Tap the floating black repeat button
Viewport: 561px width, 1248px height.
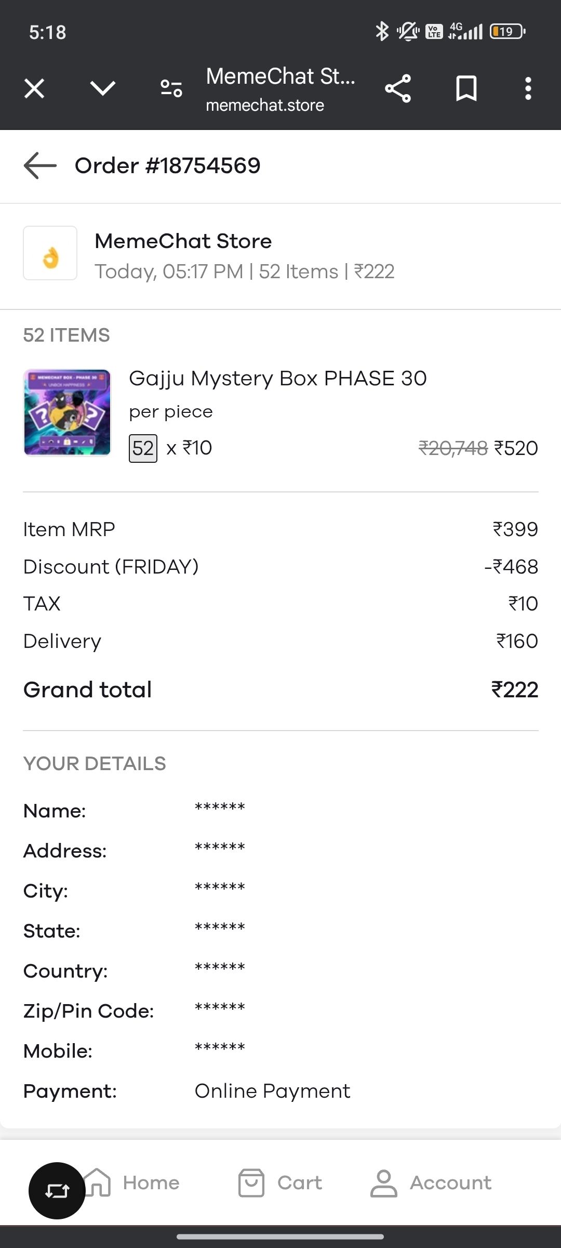57,1190
